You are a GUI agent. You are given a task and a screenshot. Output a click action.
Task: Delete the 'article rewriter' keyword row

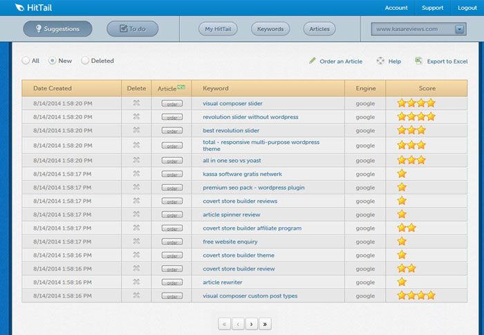coord(136,282)
